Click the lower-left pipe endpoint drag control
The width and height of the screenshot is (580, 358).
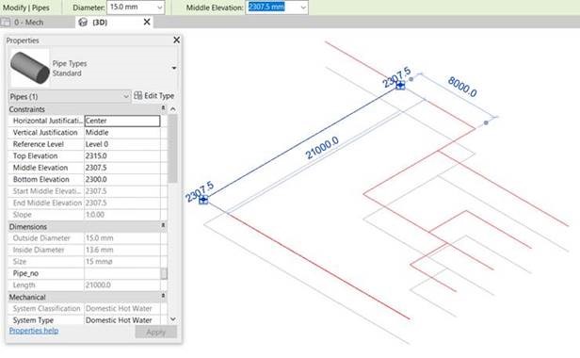click(203, 200)
